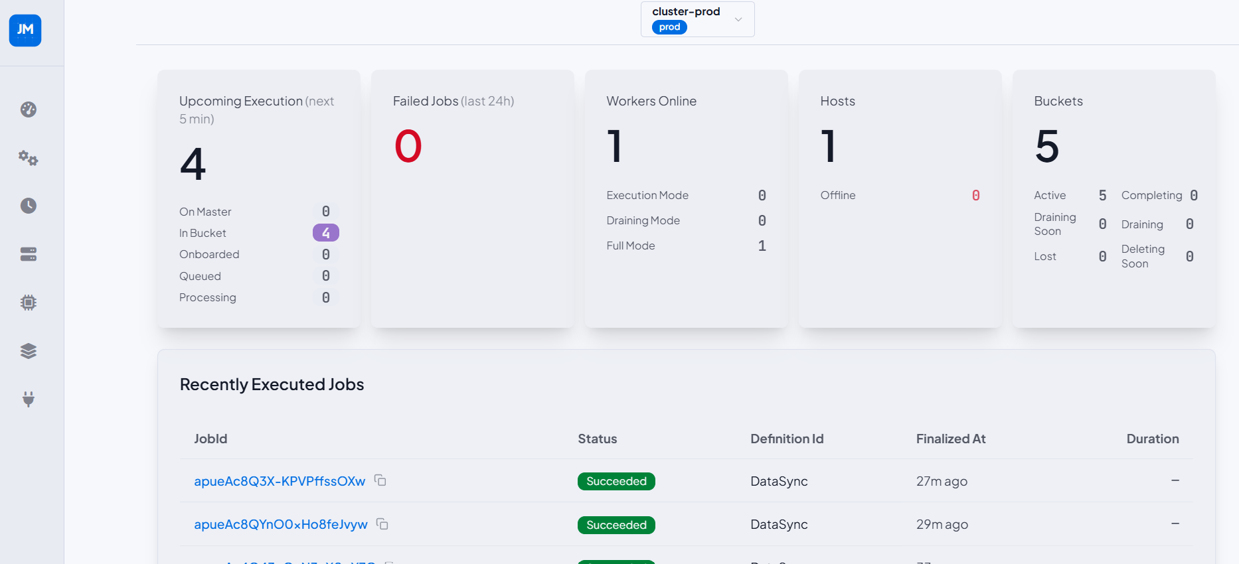1239x564 pixels.
Task: Click the Lost buckets label
Action: [x=1045, y=256]
